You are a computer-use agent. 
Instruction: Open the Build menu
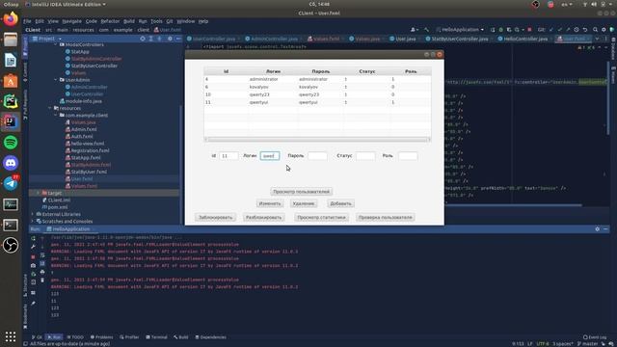128,21
